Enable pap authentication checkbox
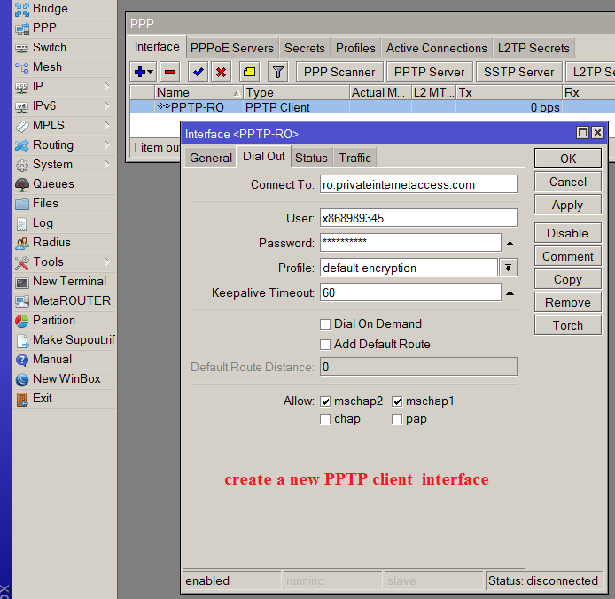Viewport: 615px width, 599px height. (x=397, y=419)
